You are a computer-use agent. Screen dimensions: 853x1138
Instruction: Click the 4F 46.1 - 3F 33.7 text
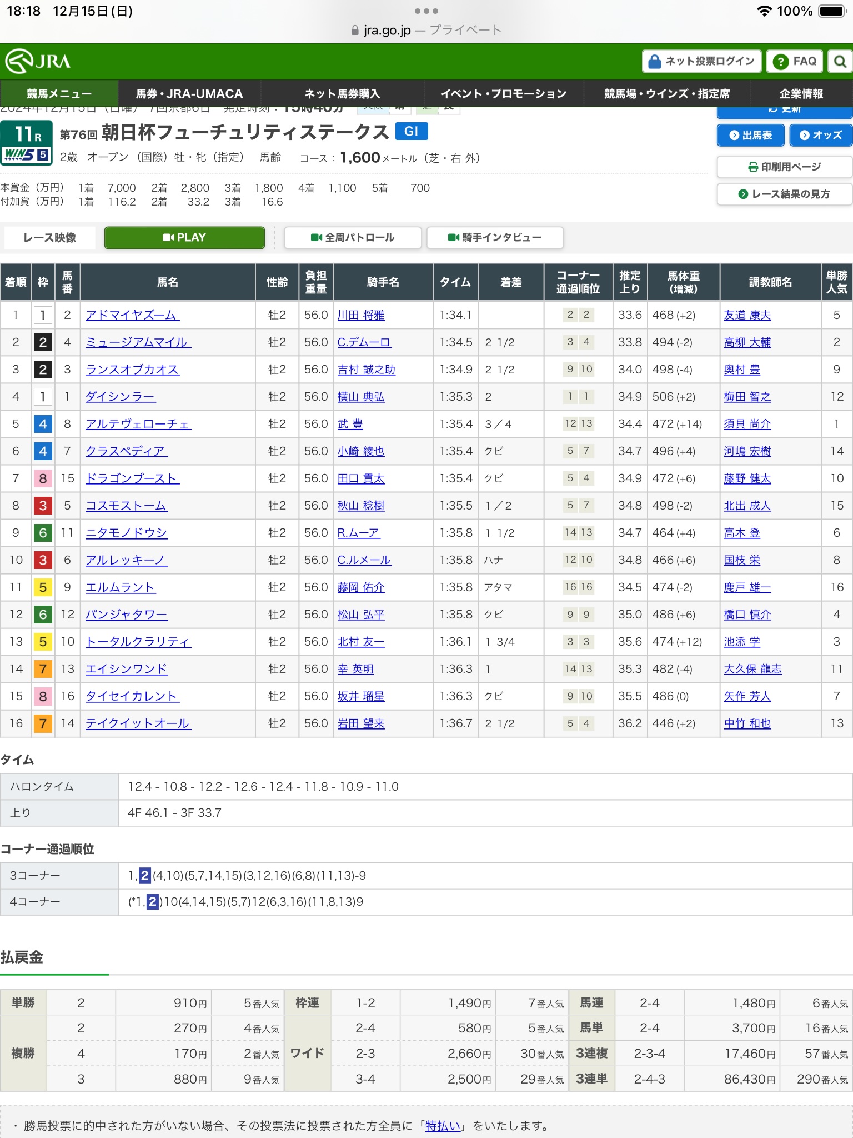pos(174,813)
